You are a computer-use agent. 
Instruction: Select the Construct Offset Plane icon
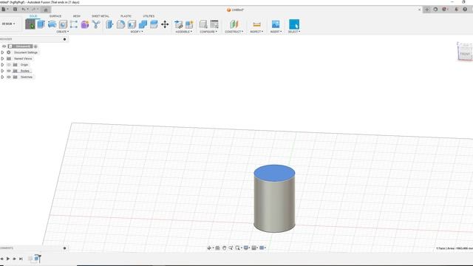coord(234,24)
